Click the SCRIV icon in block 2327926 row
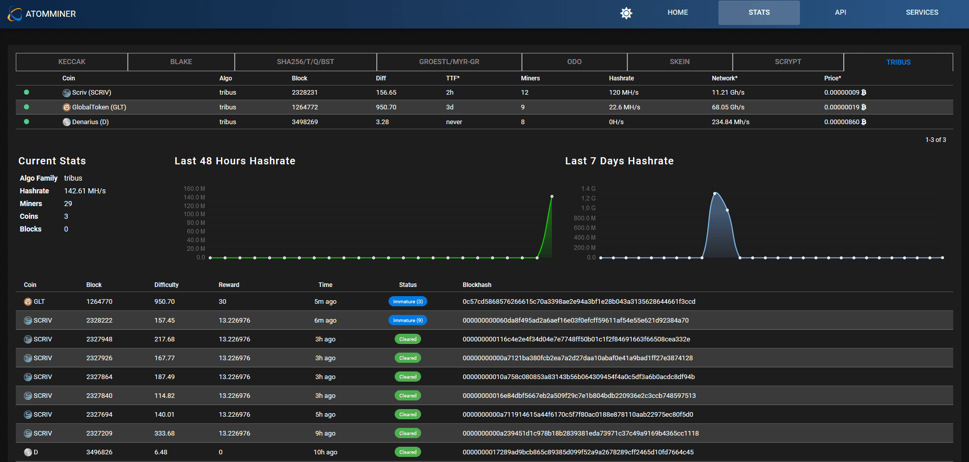This screenshot has height=462, width=969. (x=28, y=358)
